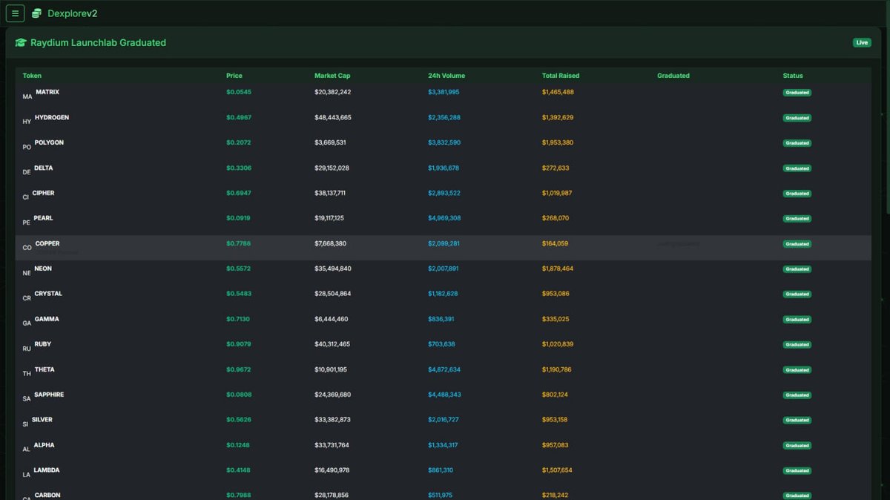890x500 pixels.
Task: Click the Graduated badge in THETA row
Action: (797, 370)
